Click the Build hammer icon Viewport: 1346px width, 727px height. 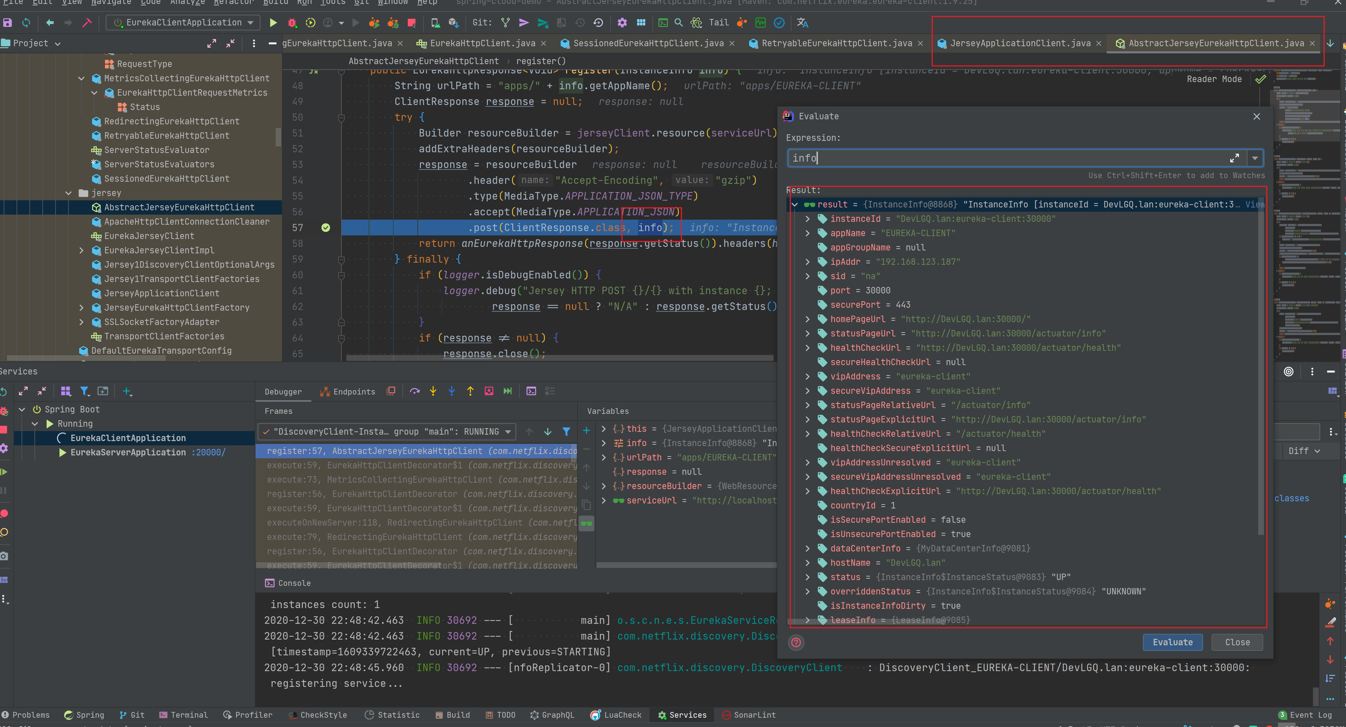[87, 23]
